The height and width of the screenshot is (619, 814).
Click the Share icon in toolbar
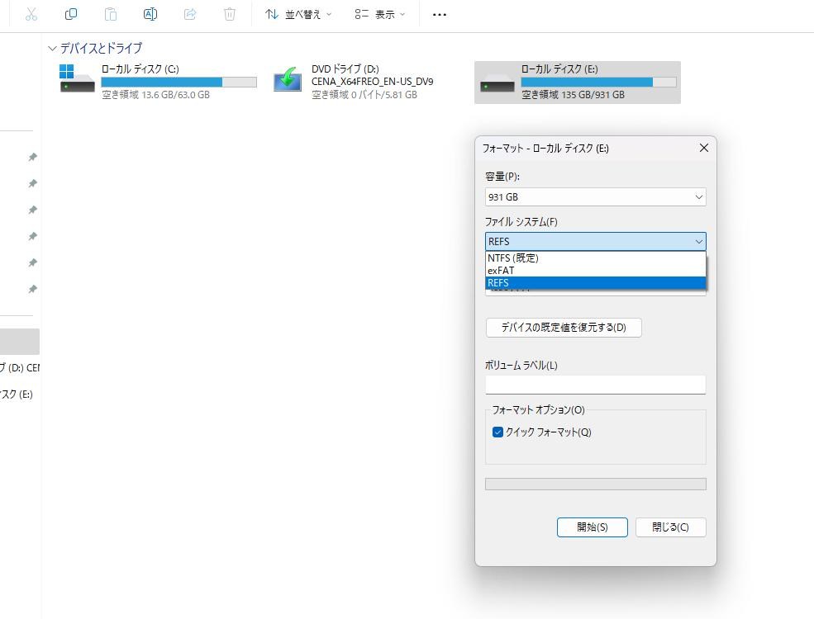pyautogui.click(x=190, y=14)
